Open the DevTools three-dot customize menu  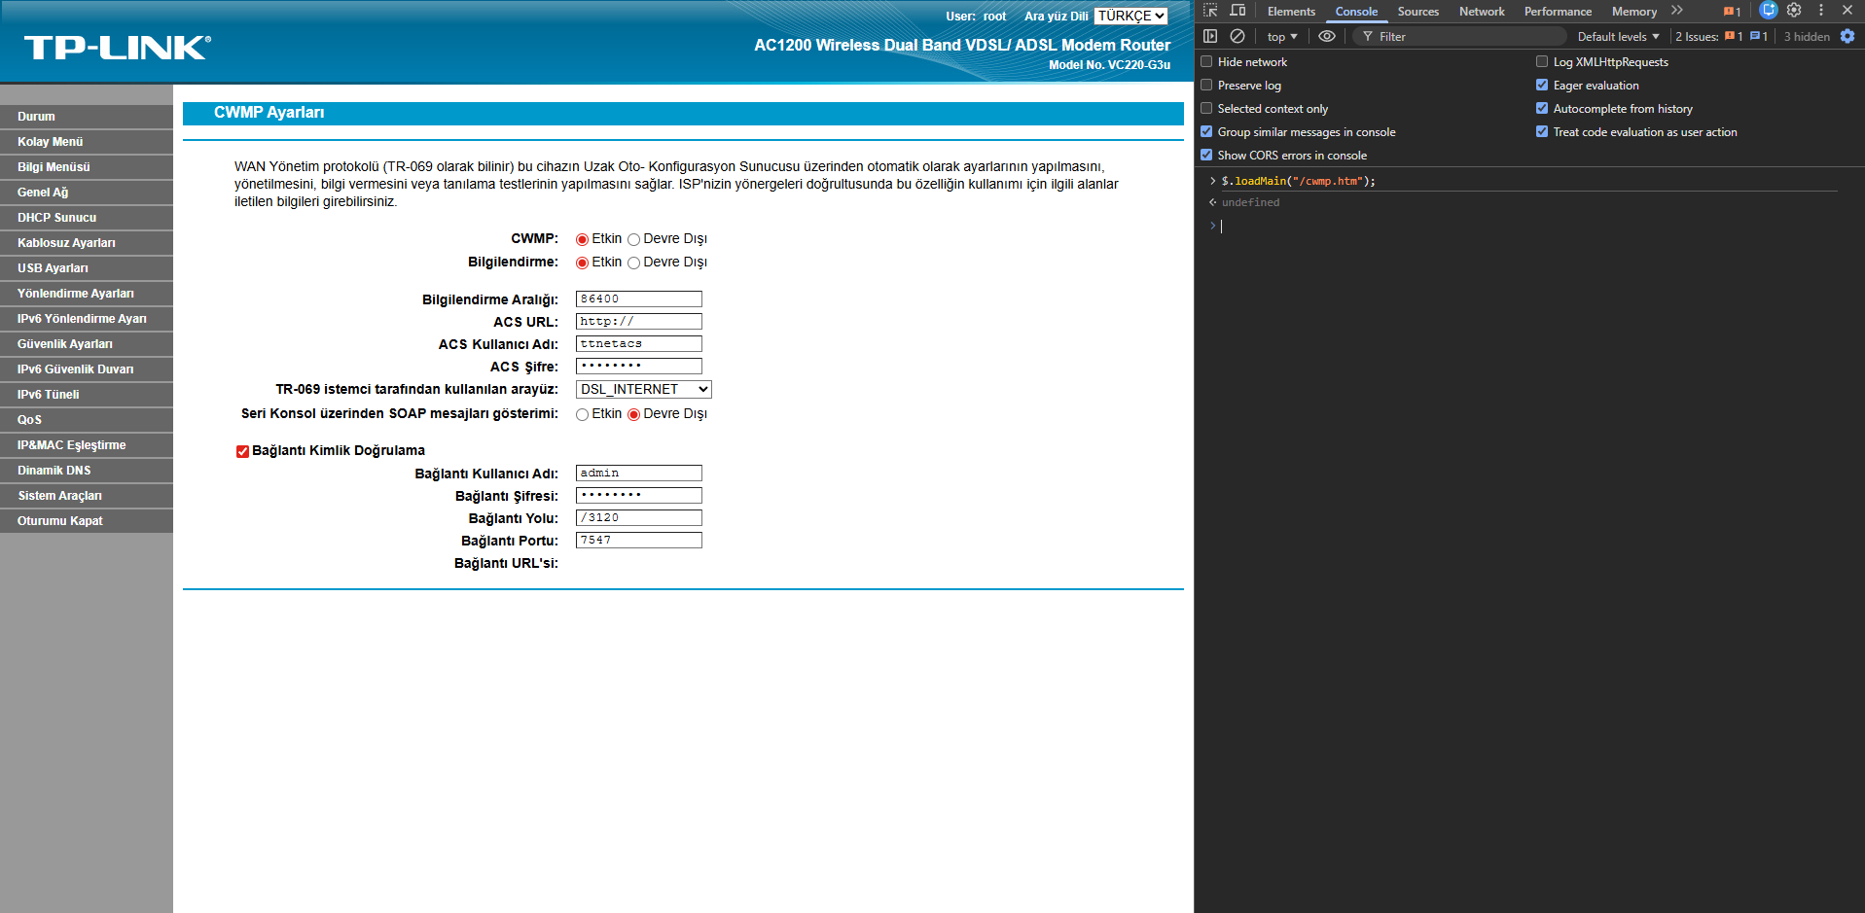click(1821, 10)
